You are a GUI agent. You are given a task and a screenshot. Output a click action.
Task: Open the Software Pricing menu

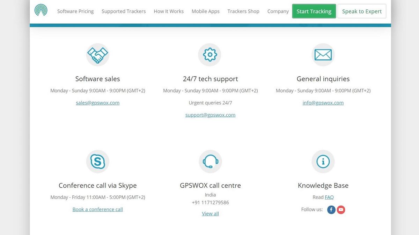(x=75, y=11)
